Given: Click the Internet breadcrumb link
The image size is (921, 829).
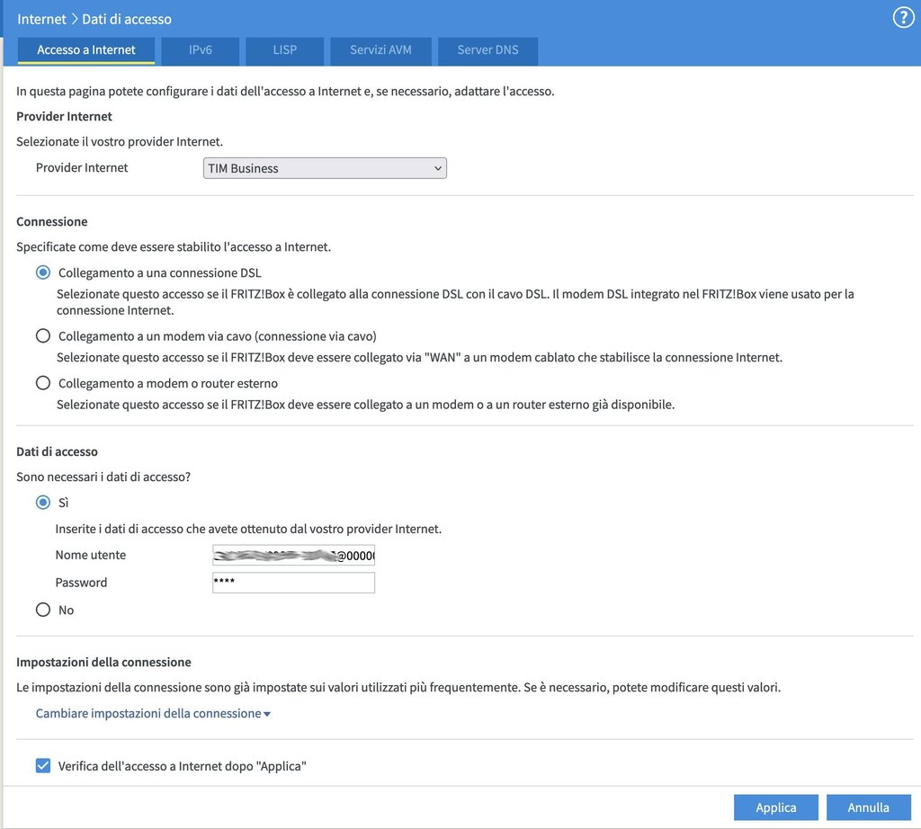Looking at the screenshot, I should pos(42,19).
